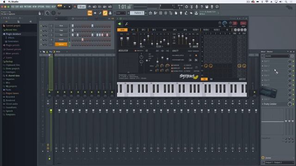Select the Clap channel button

(x=61, y=30)
